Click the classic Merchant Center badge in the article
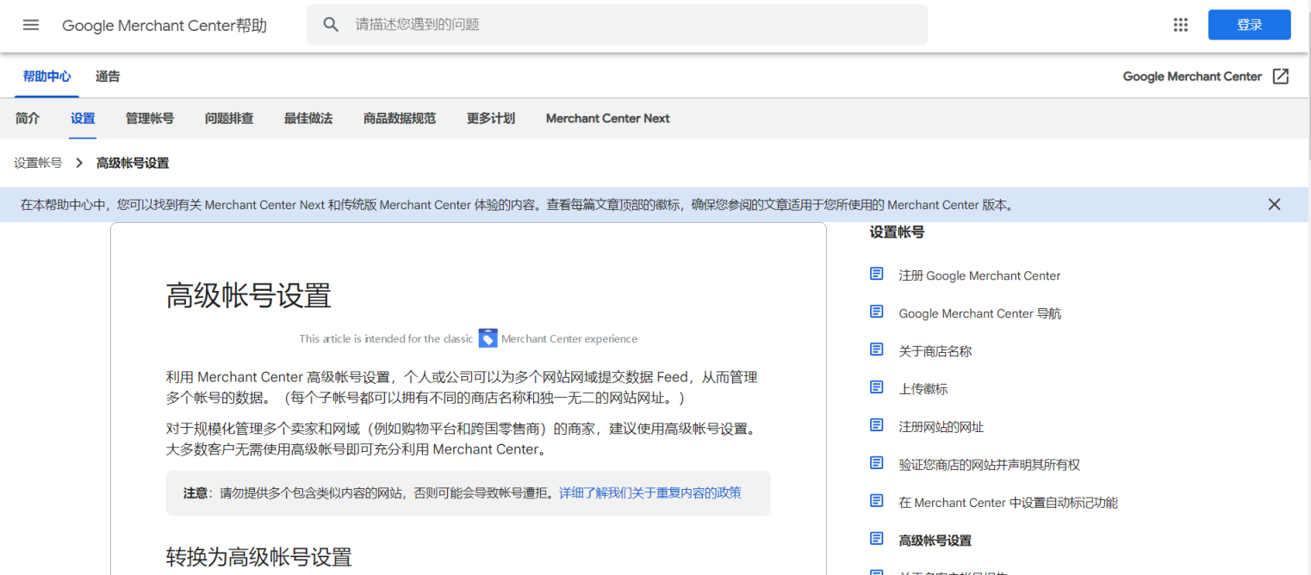Image resolution: width=1311 pixels, height=575 pixels. point(488,338)
